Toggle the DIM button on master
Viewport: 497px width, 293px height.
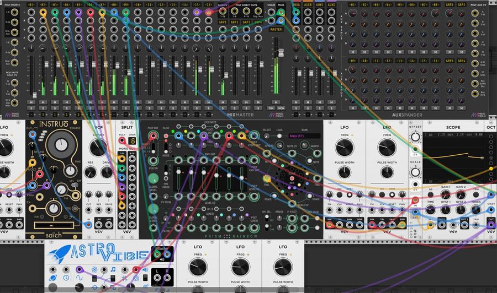coord(271,108)
